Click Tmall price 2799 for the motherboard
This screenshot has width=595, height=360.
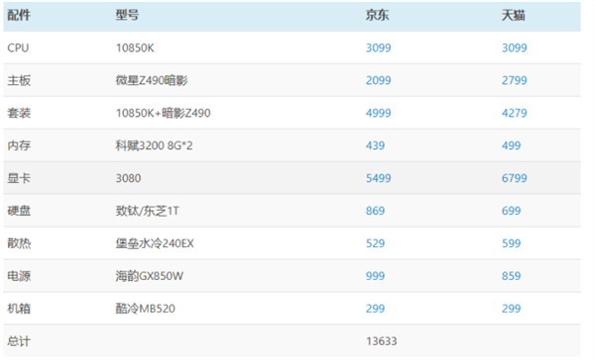tap(514, 81)
